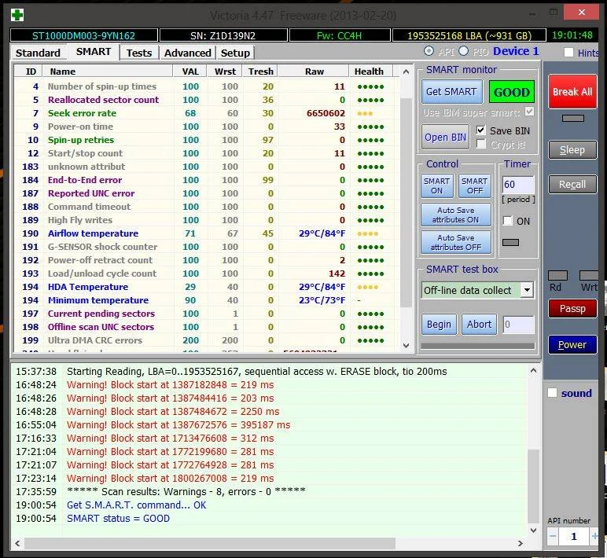Click SMART table scroll up arrow

406,72
